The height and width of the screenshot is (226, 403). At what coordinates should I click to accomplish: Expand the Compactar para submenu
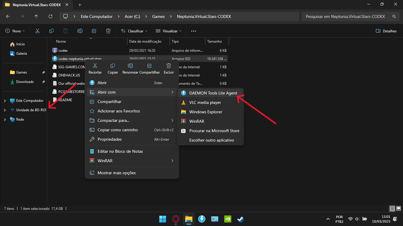(x=132, y=120)
